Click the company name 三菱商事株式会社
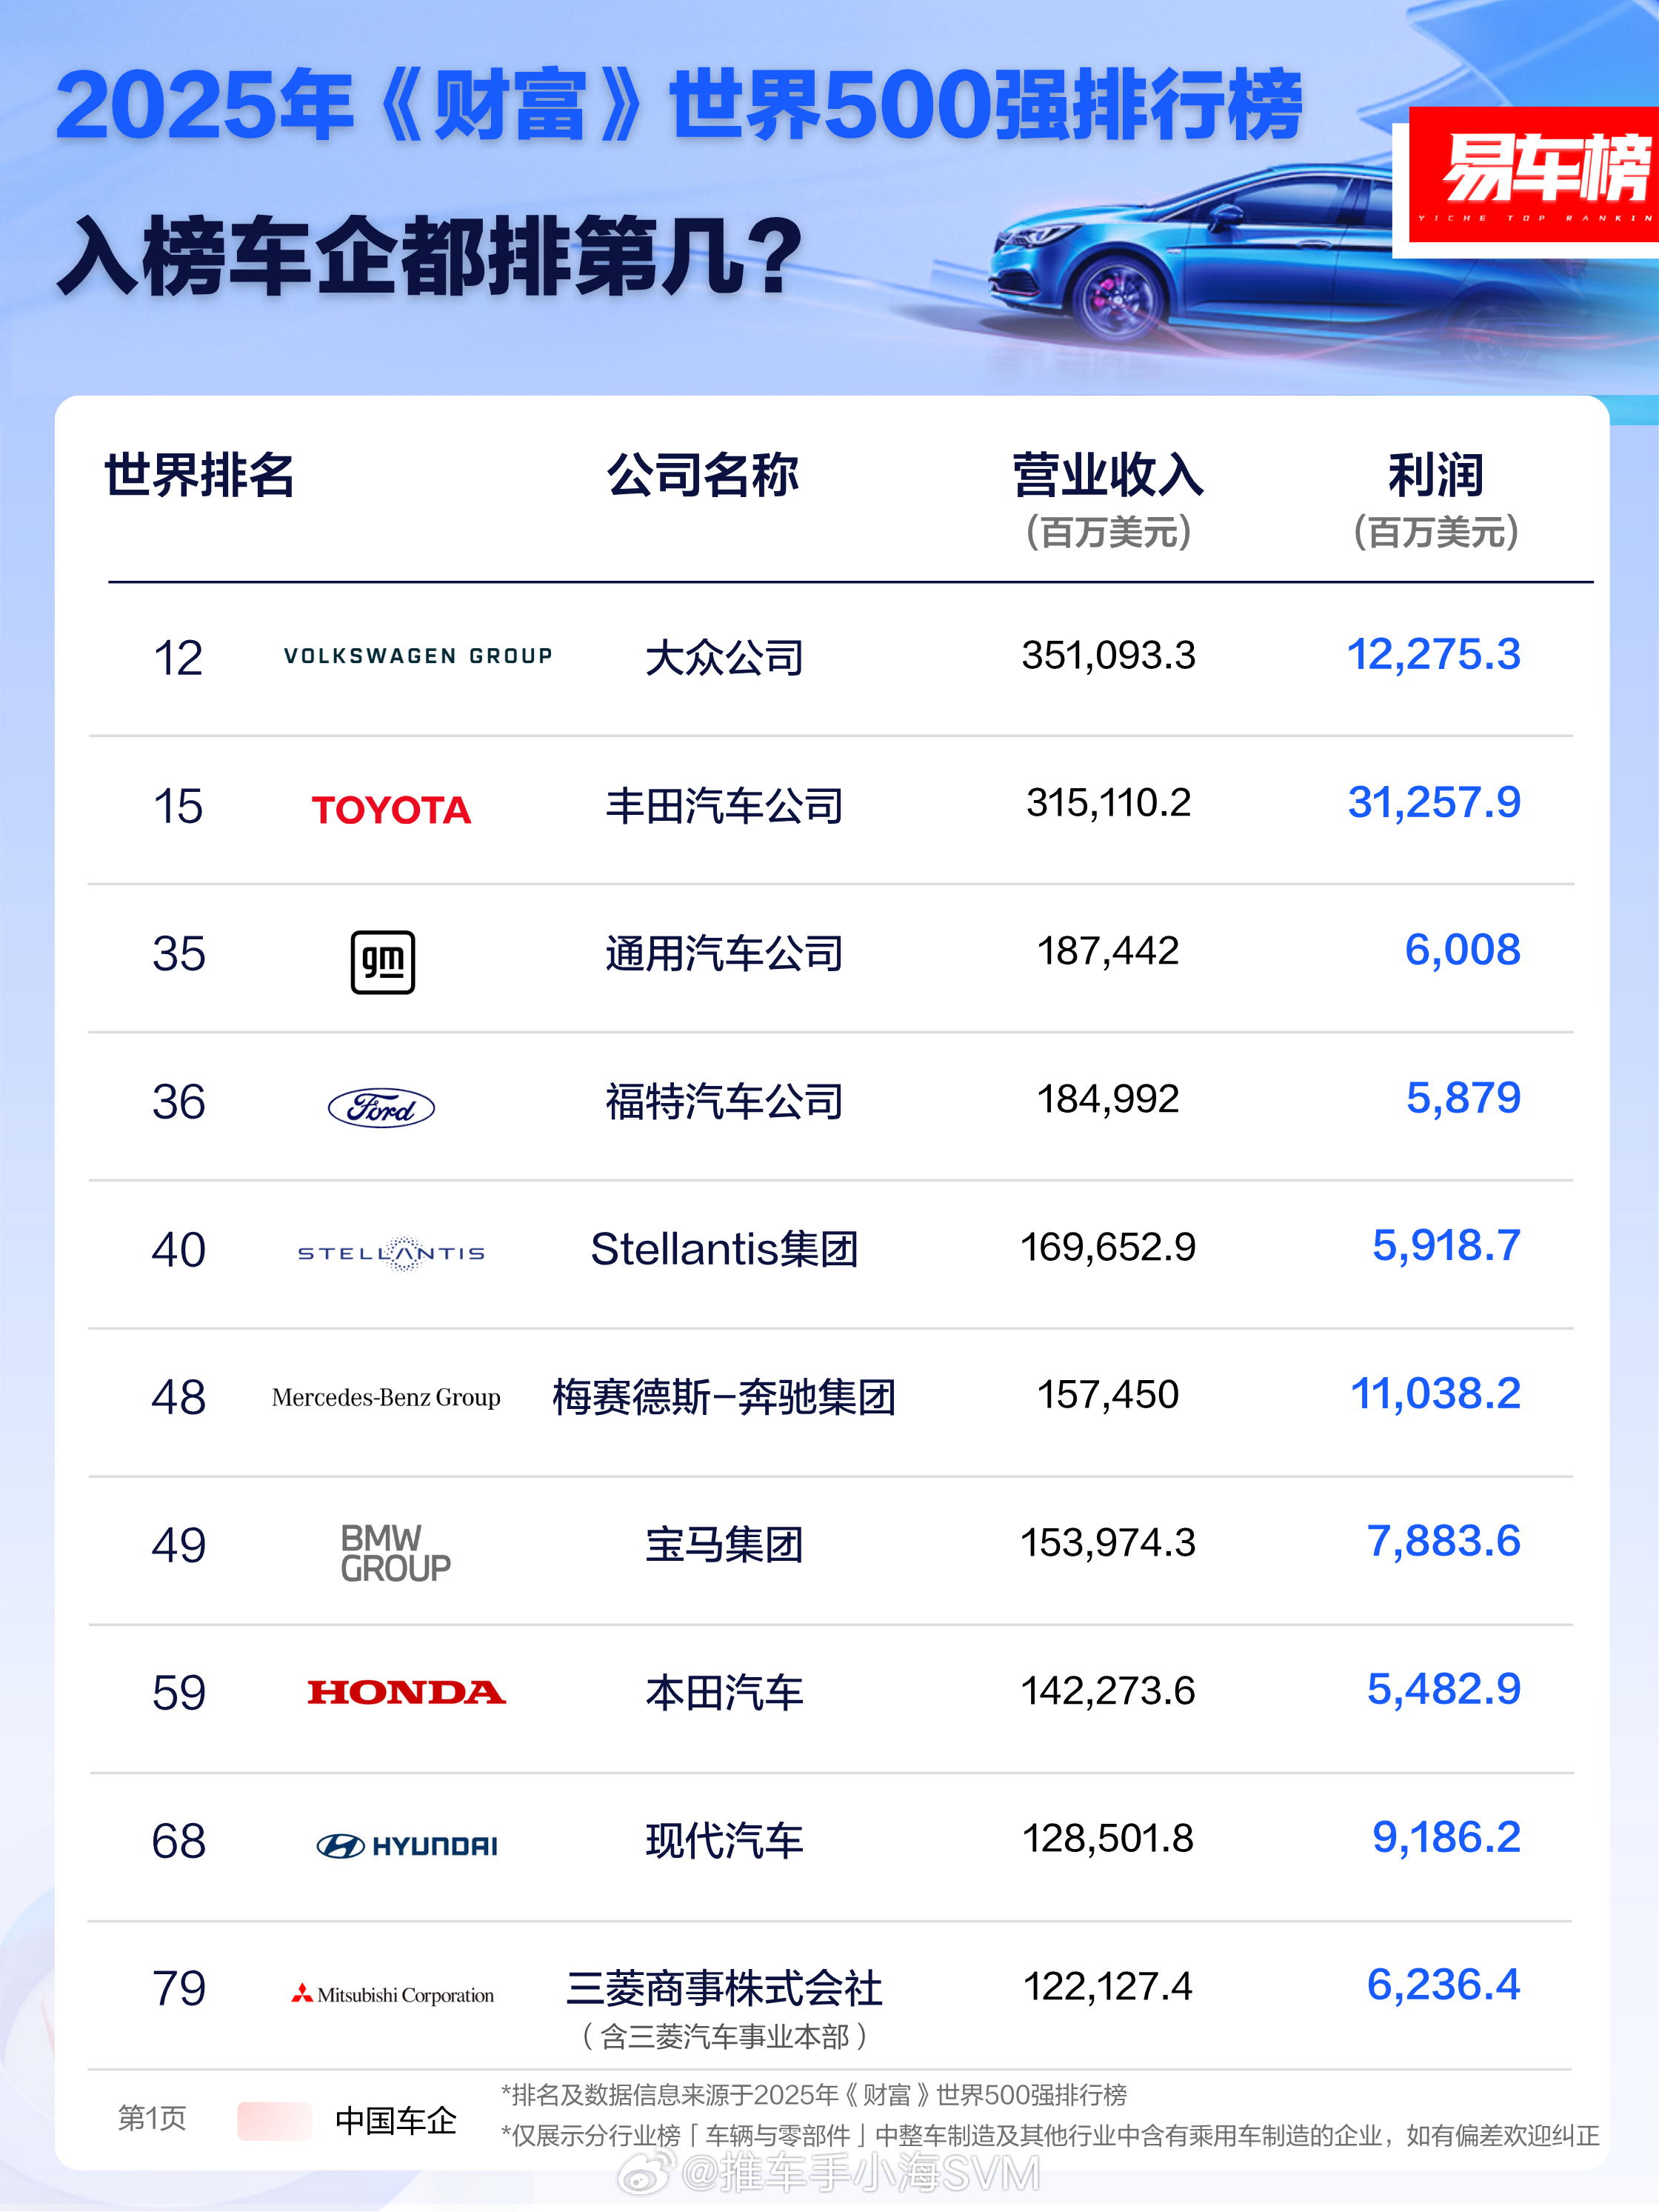The height and width of the screenshot is (2212, 1659). pos(724,1988)
